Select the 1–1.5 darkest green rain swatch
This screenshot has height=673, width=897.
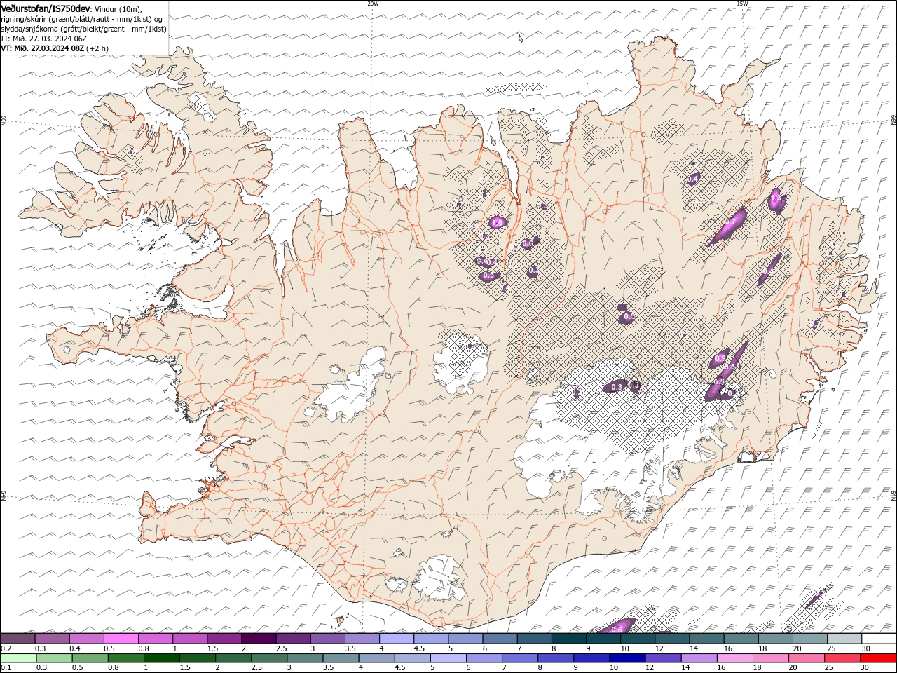point(162,658)
